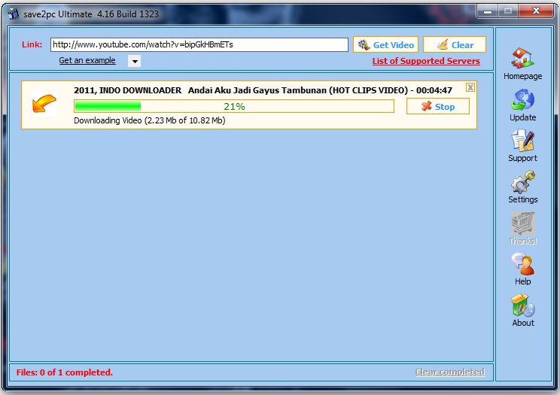
Task: Clear the link field with Clear button
Action: click(x=455, y=44)
